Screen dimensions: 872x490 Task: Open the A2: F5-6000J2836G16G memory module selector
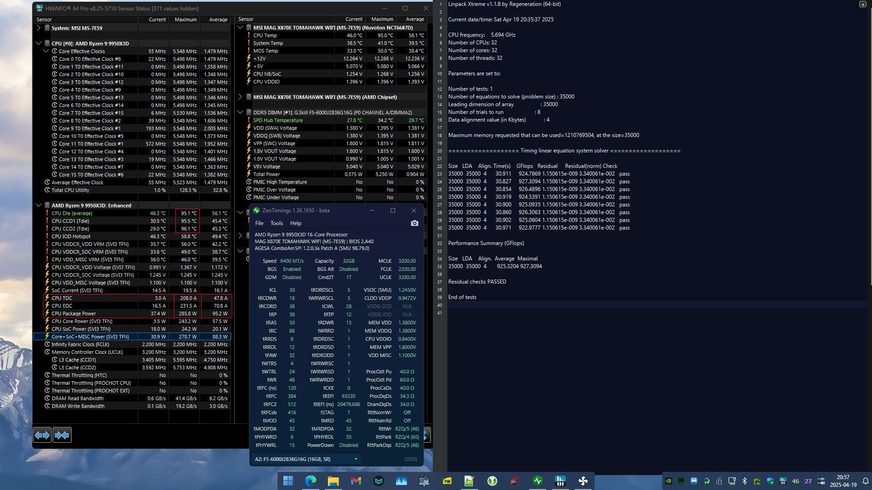click(305, 459)
